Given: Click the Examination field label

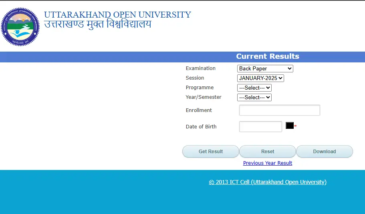Looking at the screenshot, I should coord(201,68).
